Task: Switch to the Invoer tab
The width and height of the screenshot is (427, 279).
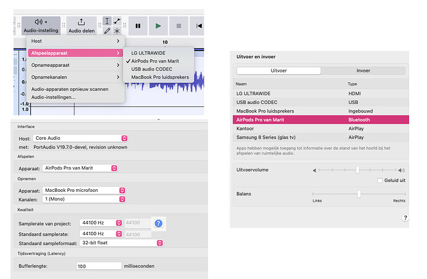Action: 363,71
